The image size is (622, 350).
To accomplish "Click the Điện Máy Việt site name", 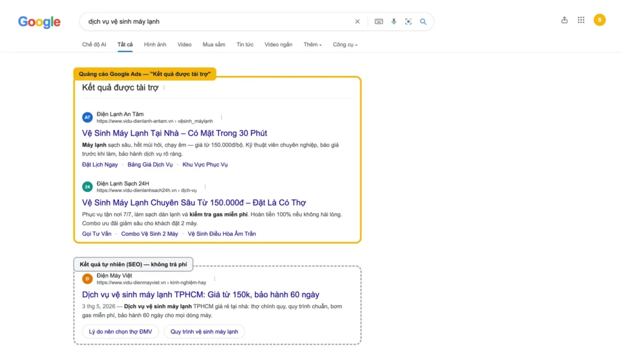I will [114, 275].
